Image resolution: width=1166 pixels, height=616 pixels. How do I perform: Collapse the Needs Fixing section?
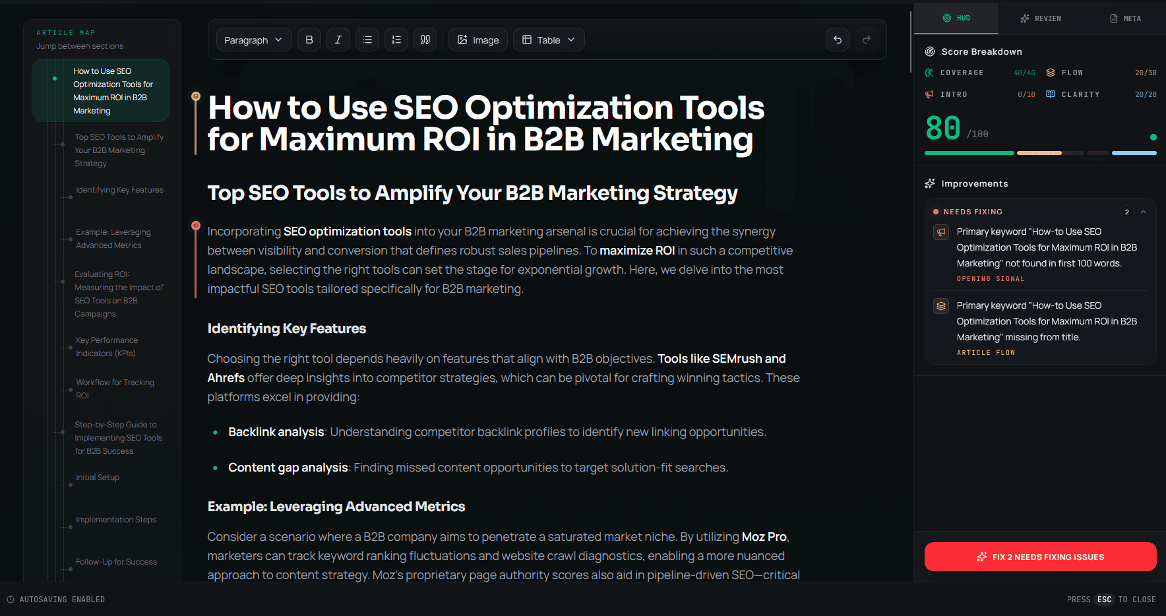(x=1144, y=212)
